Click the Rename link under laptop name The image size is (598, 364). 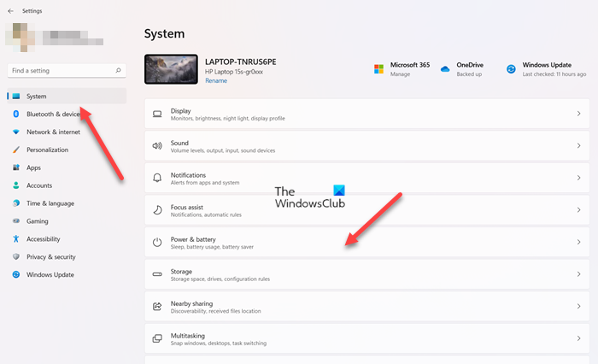[215, 81]
